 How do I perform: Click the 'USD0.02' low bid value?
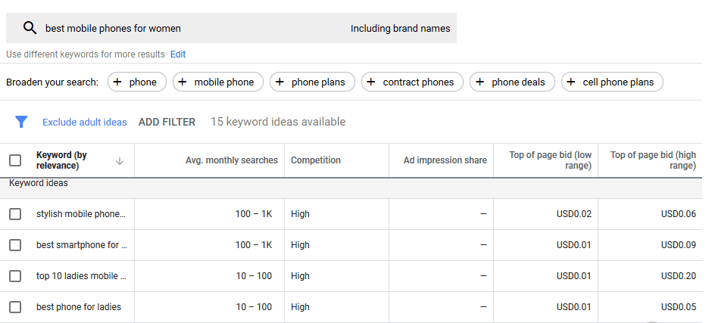click(x=574, y=213)
